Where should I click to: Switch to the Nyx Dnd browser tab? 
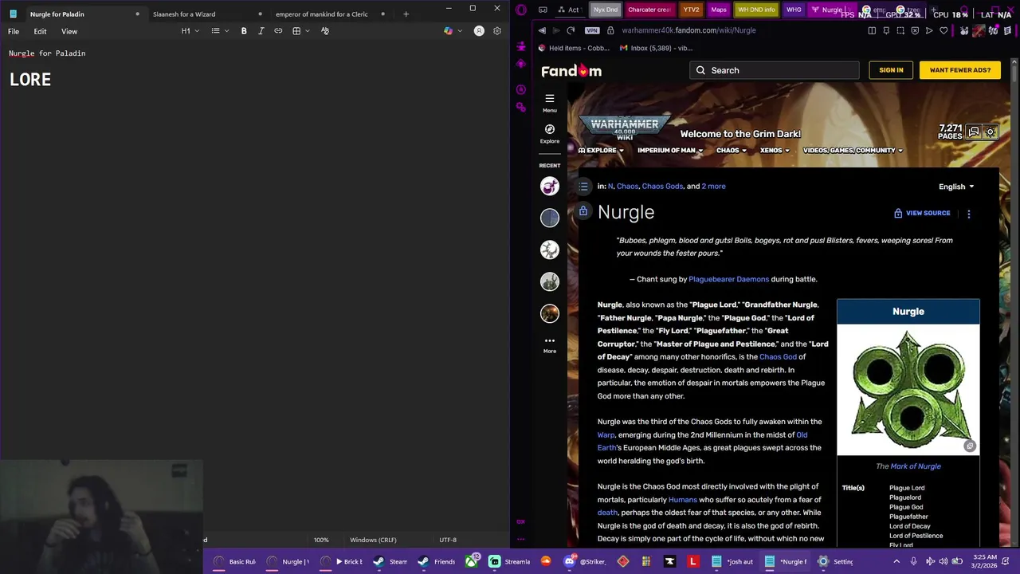pyautogui.click(x=606, y=10)
